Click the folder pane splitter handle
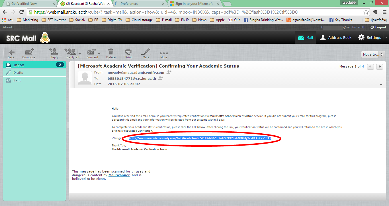This screenshot has height=206, width=389. pyautogui.click(x=67, y=125)
